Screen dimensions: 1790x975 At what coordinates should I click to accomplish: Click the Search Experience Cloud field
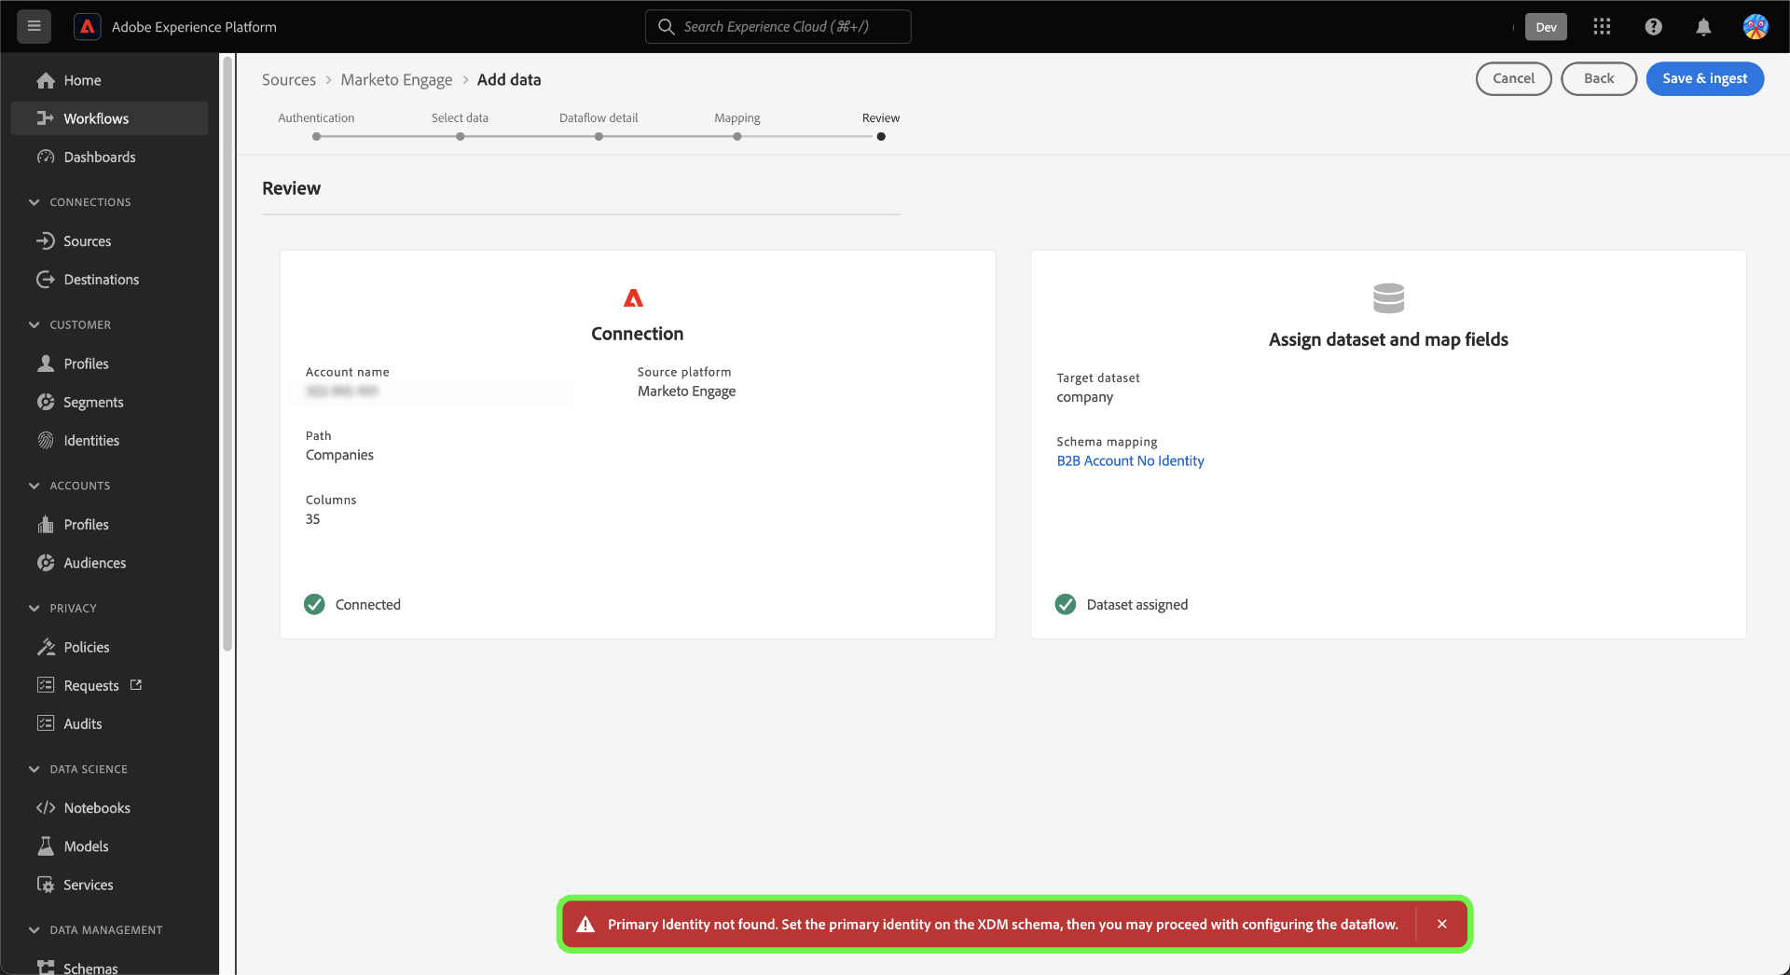778,27
